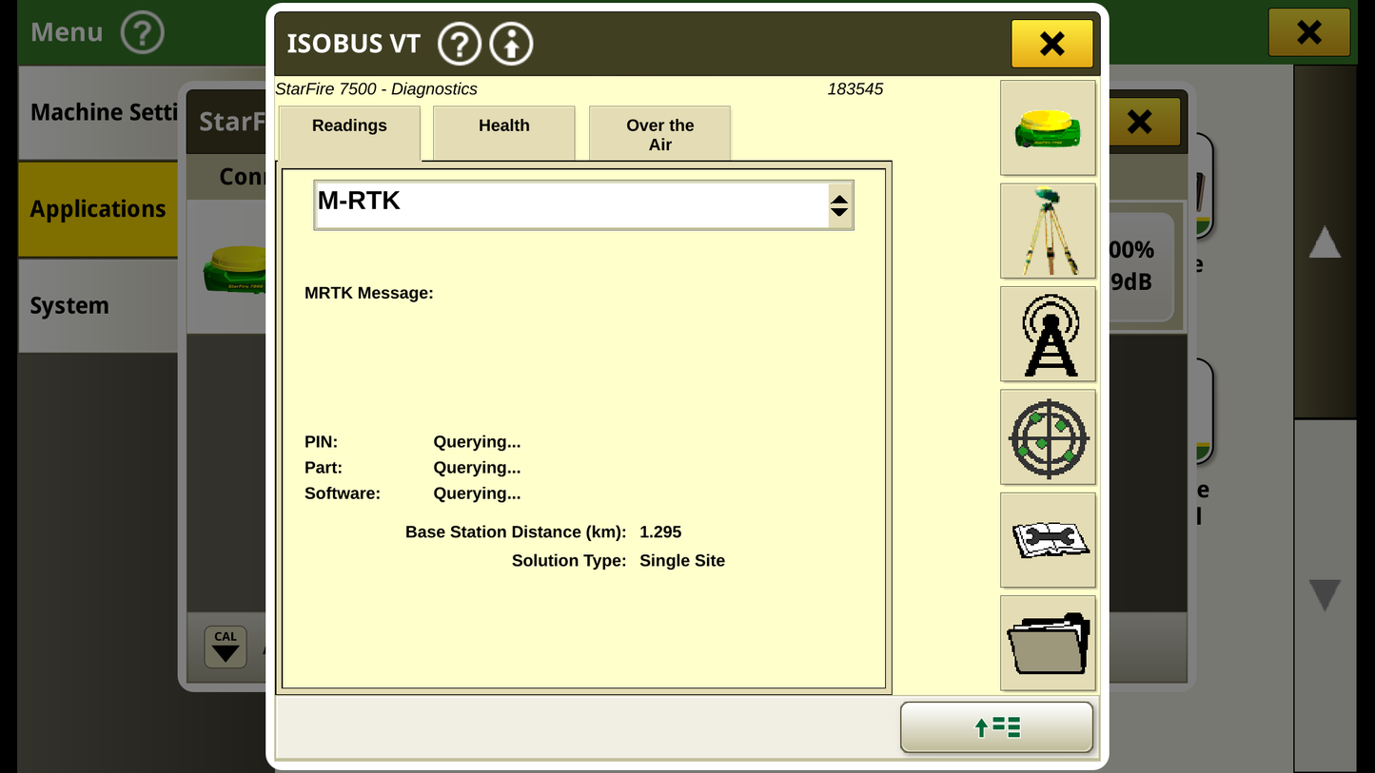The height and width of the screenshot is (773, 1375).
Task: Click the Software Querying... value
Action: click(477, 493)
